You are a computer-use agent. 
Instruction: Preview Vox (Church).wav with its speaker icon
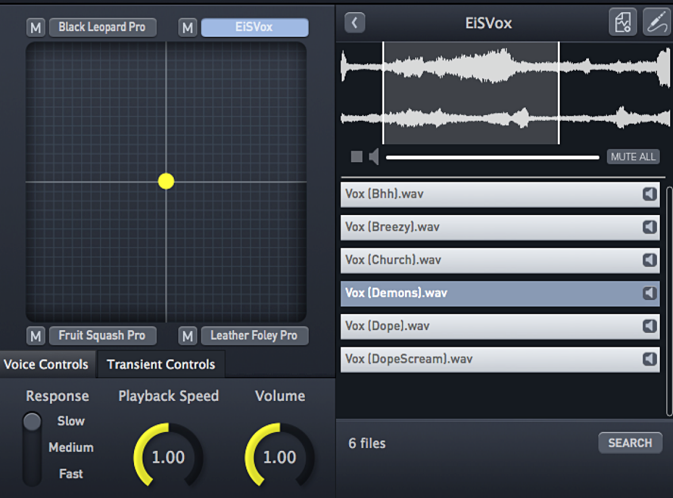pyautogui.click(x=650, y=260)
